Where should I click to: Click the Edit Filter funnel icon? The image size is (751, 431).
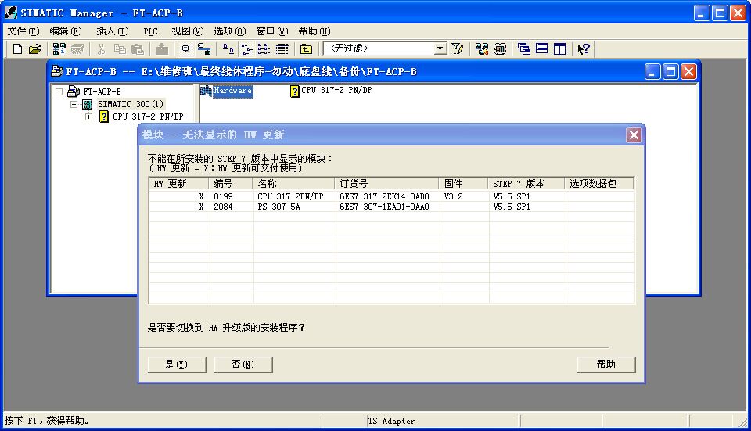(x=458, y=49)
